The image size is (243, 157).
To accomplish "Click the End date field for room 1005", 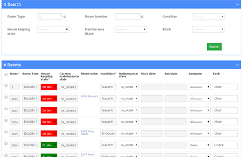I will [x=175, y=133].
